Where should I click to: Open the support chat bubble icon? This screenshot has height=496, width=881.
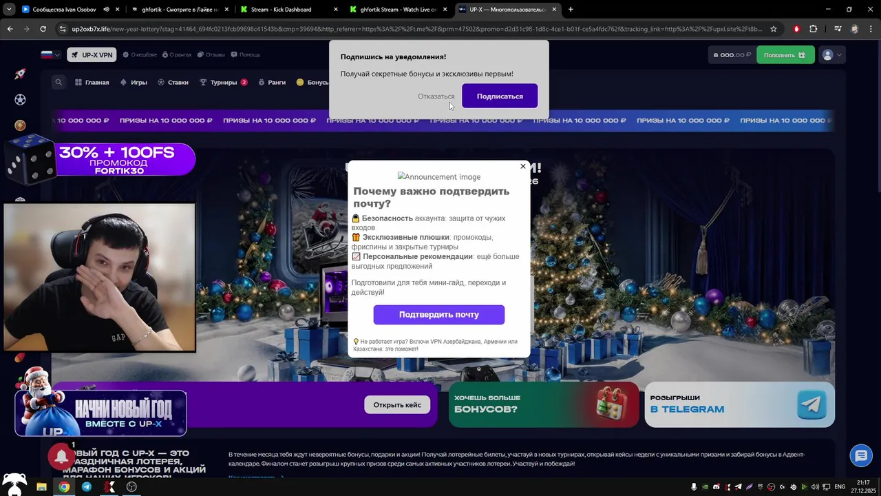pyautogui.click(x=861, y=455)
